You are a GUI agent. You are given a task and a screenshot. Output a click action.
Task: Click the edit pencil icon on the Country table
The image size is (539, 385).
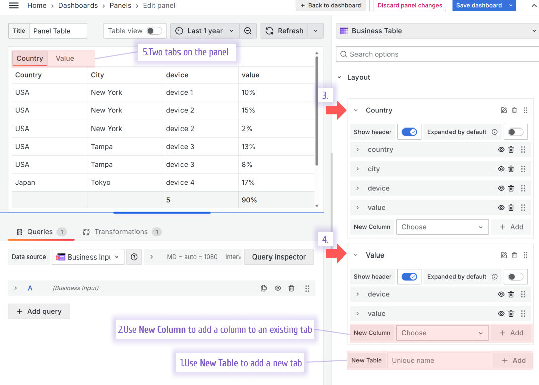(x=504, y=110)
